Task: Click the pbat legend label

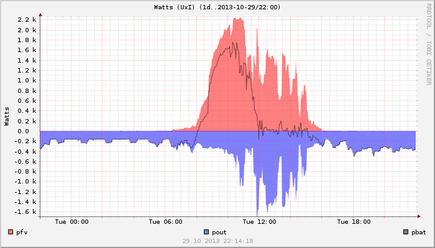Action: click(419, 232)
